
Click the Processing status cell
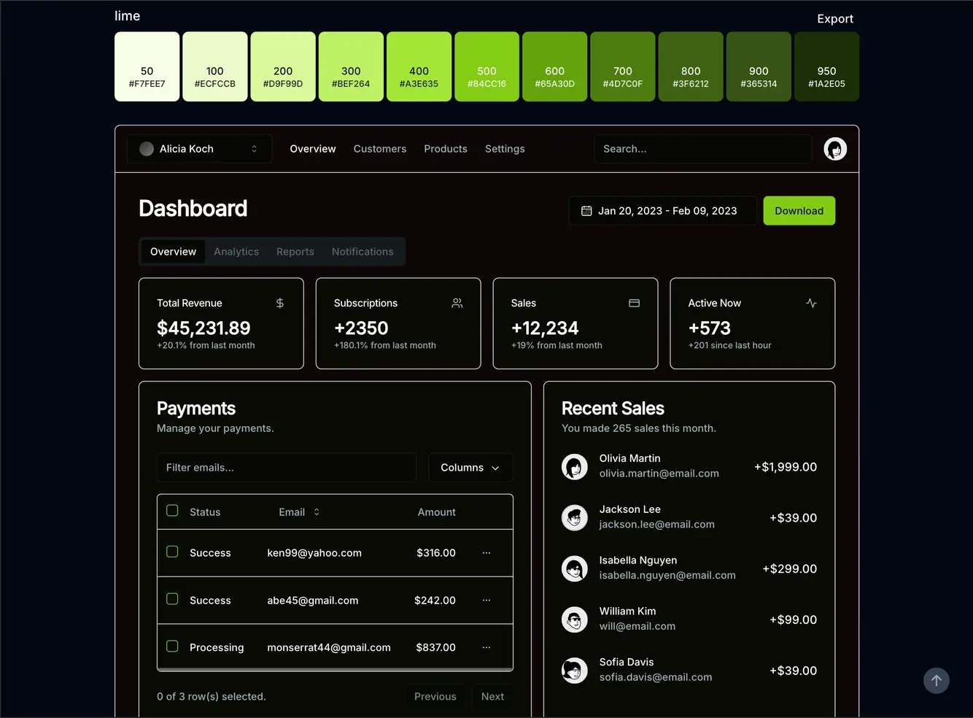pos(217,647)
